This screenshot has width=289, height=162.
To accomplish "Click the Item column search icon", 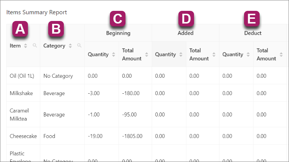I will point(35,46).
